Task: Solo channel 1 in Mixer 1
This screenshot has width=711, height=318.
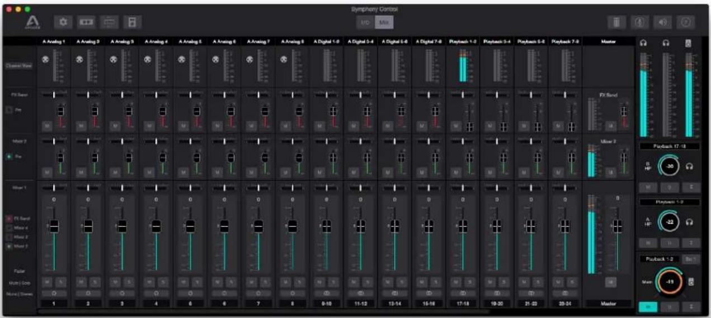Action: point(60,282)
